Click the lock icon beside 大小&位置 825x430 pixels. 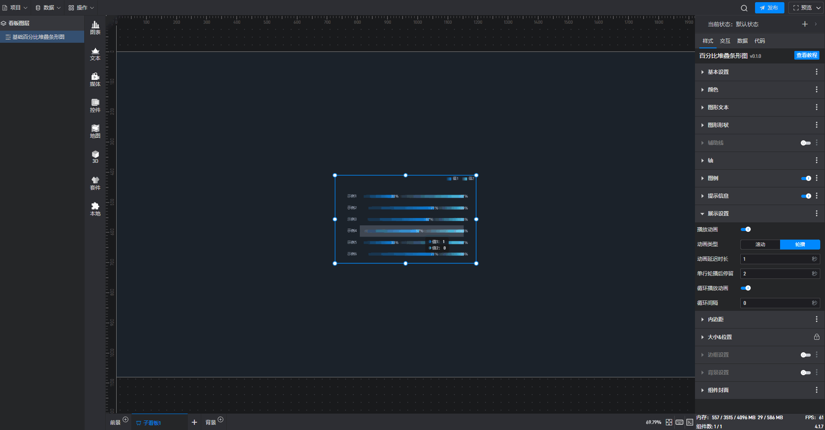pyautogui.click(x=816, y=337)
